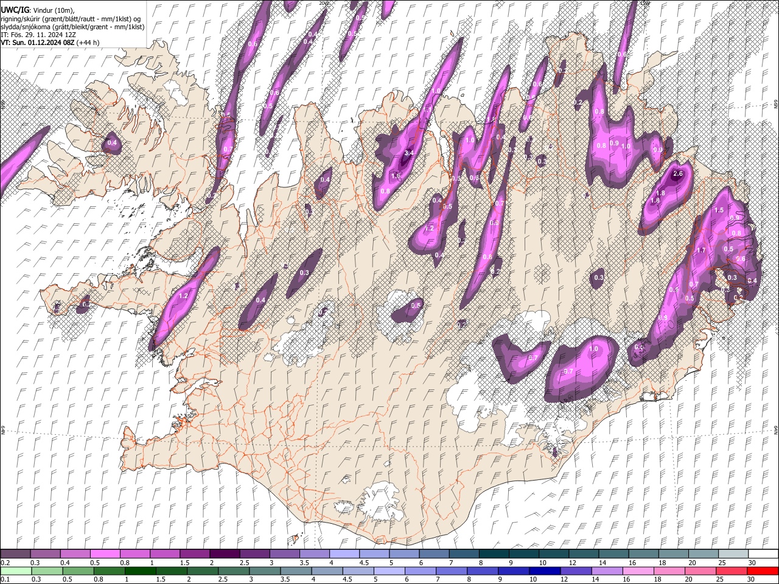The height and width of the screenshot is (584, 779).
Task: Click the dark teal 9 mm snow legend swatch
Action: 524,554
